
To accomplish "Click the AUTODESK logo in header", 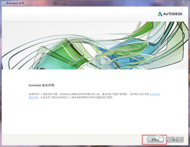I will tap(170, 14).
